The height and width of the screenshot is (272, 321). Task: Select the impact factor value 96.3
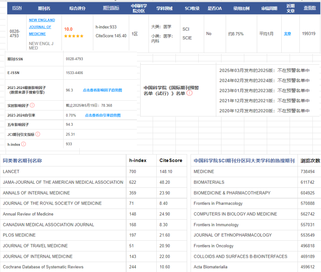[x=69, y=90]
